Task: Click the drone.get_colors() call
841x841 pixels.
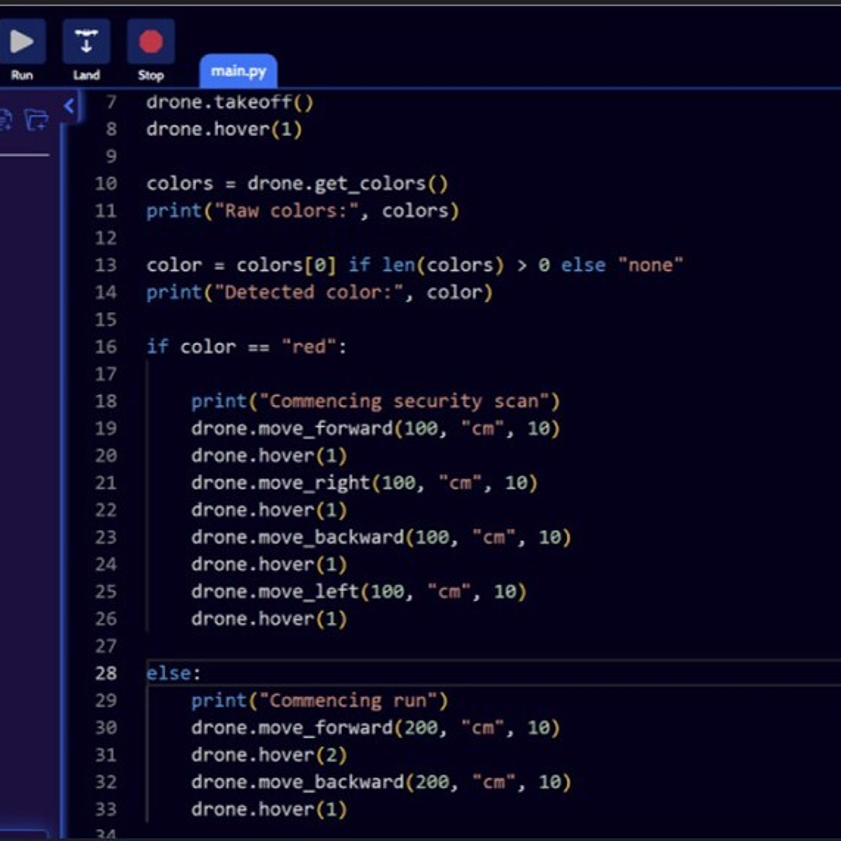Action: pos(347,184)
